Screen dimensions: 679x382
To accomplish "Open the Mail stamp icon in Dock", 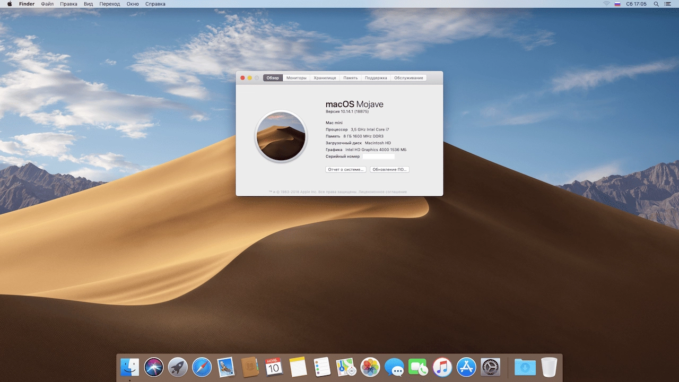I will [226, 367].
